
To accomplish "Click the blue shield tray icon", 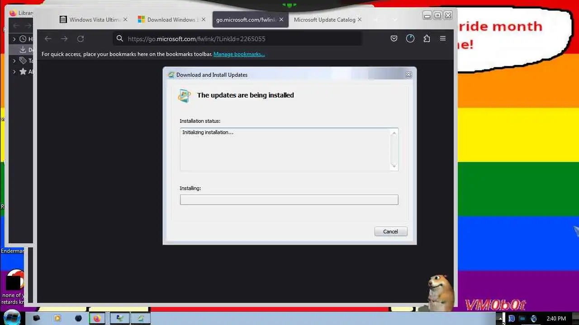I will [511, 319].
